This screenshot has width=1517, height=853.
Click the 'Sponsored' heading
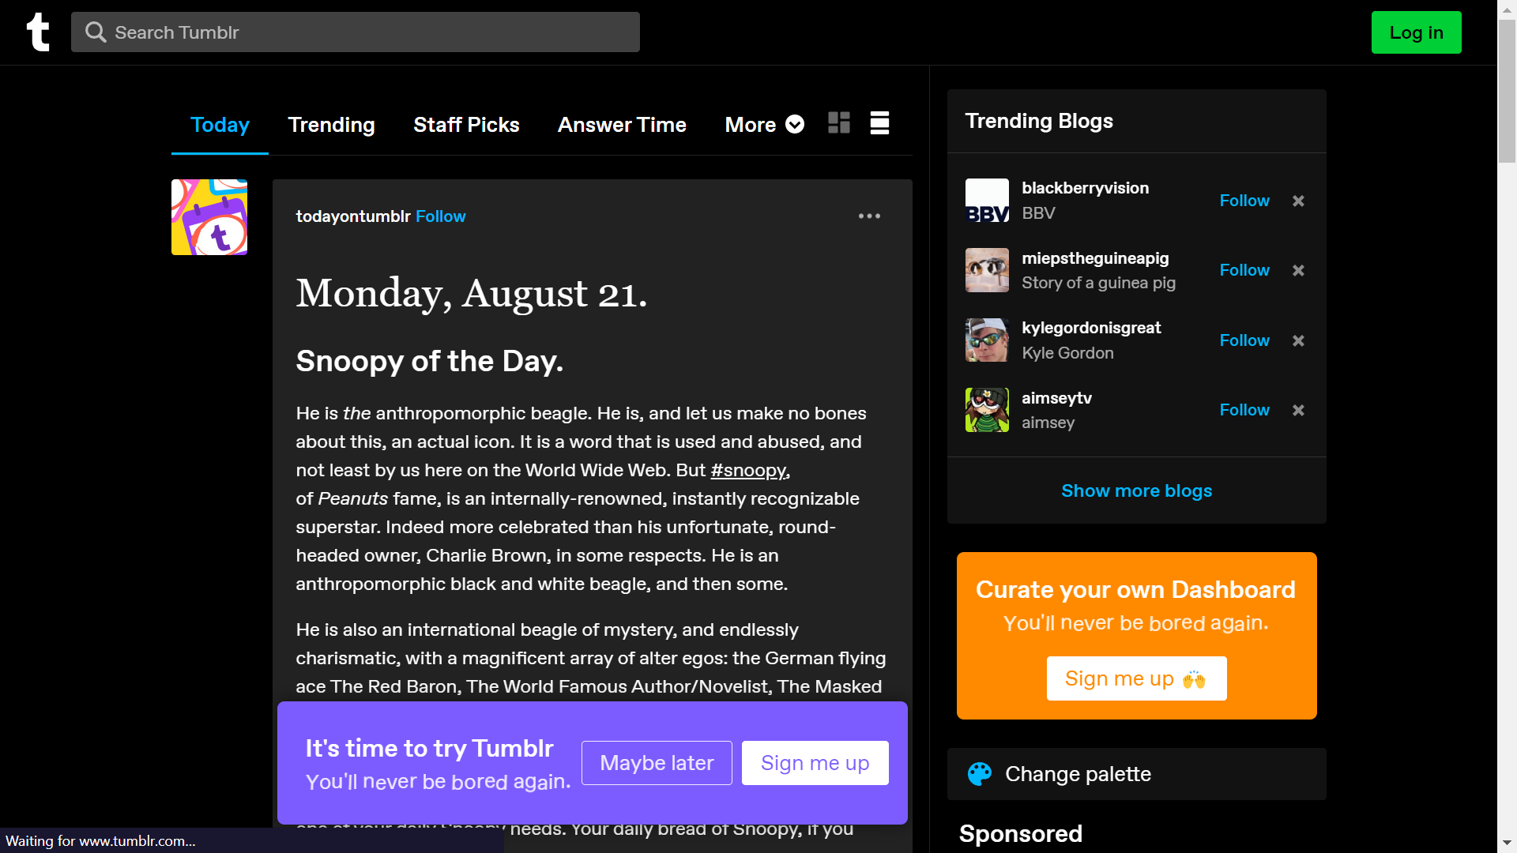(x=1021, y=833)
